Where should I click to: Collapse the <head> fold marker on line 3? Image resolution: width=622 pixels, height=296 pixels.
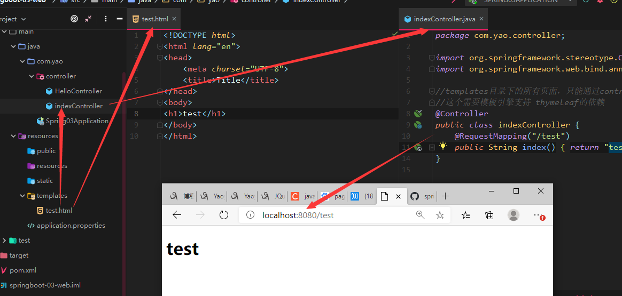click(x=159, y=58)
